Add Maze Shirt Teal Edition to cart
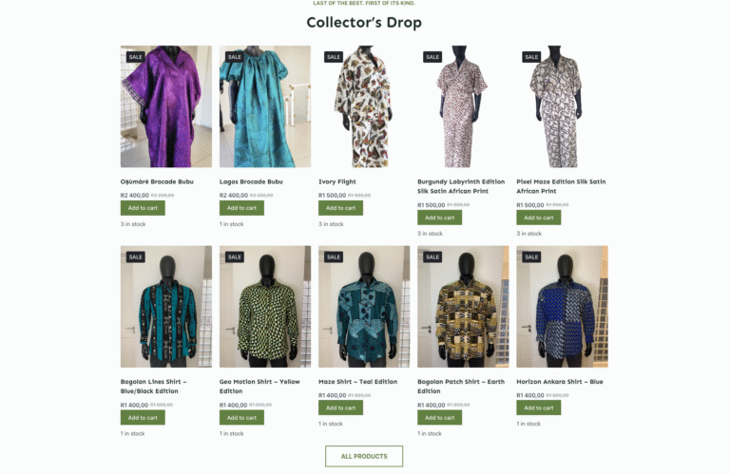 (341, 408)
